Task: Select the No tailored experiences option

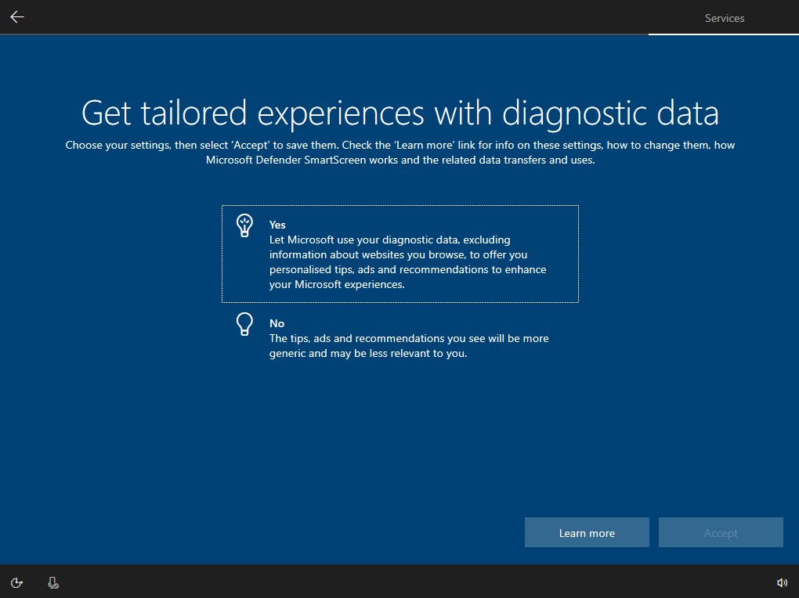Action: pyautogui.click(x=400, y=337)
